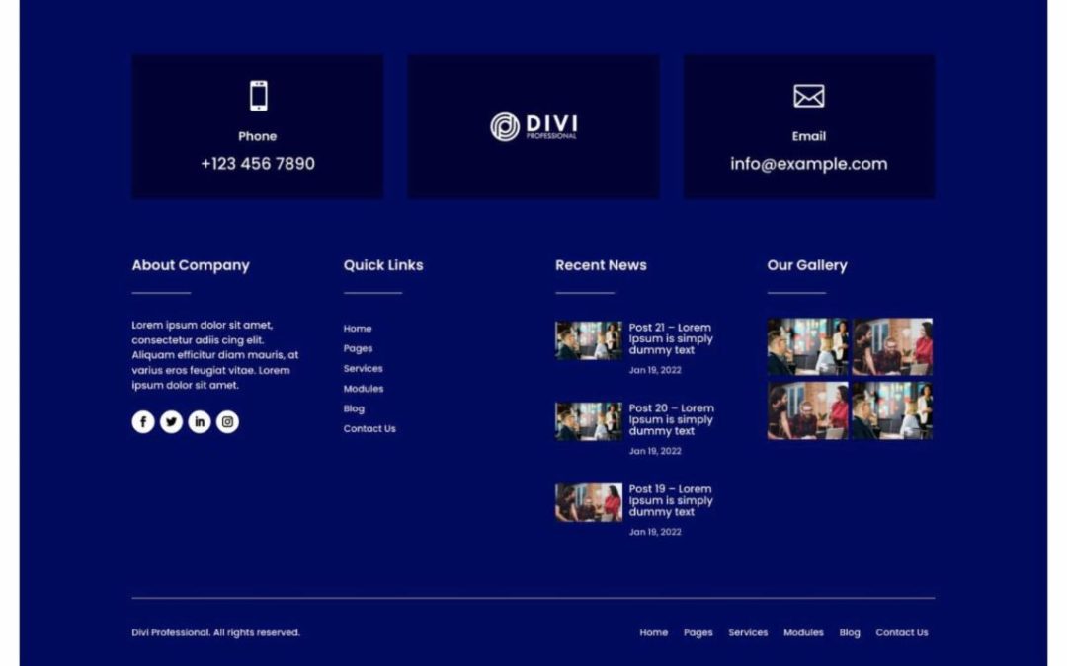
Task: Click 'Divi Professional. All rights reserved.' text
Action: pyautogui.click(x=215, y=632)
